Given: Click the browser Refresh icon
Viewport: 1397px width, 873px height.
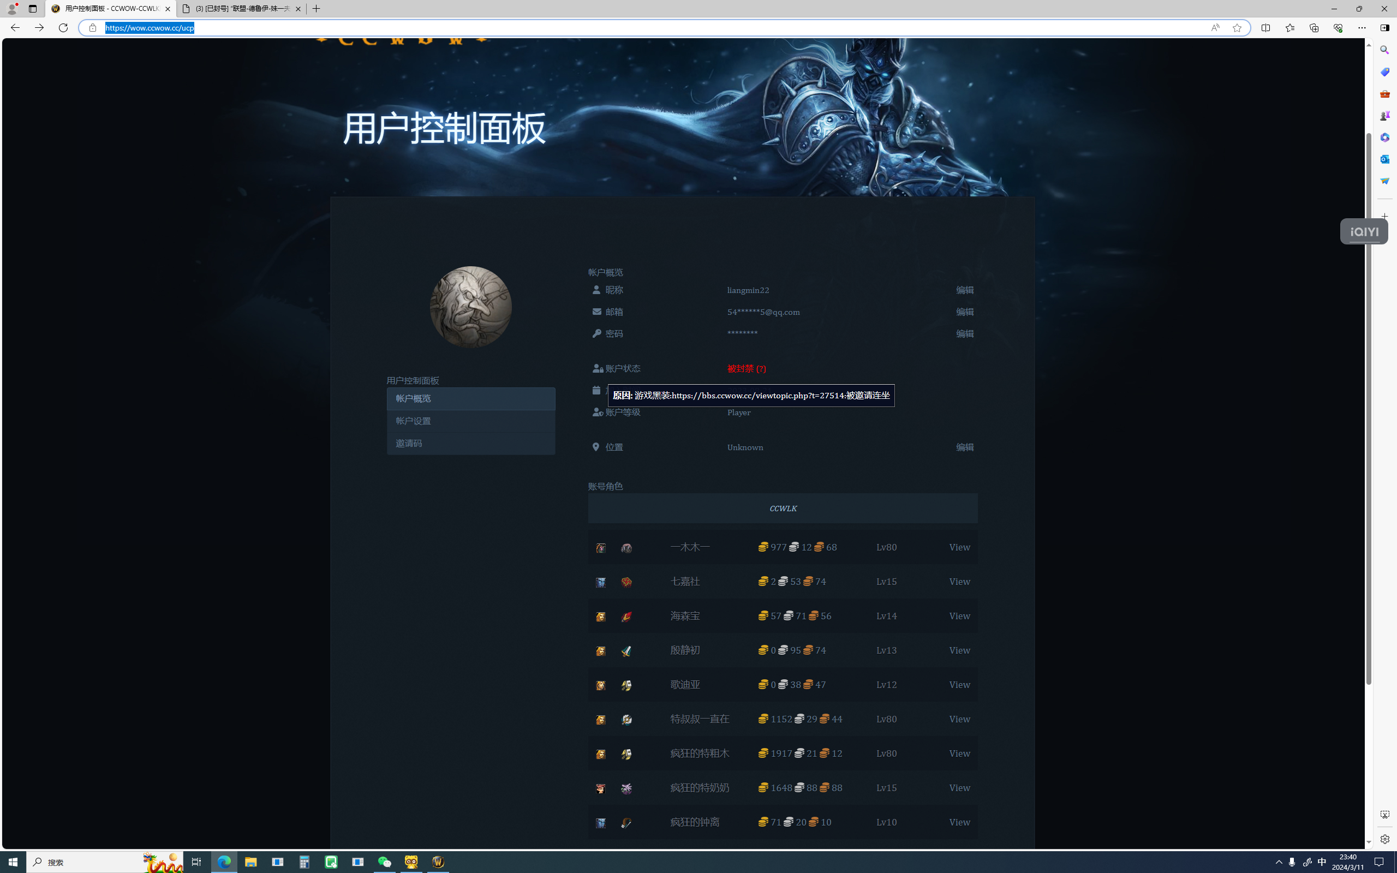Looking at the screenshot, I should [x=63, y=28].
